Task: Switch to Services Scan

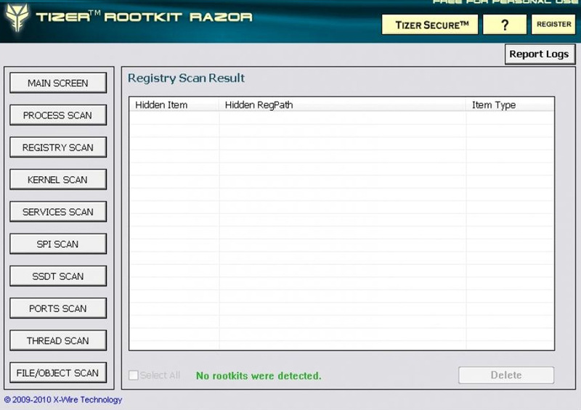Action: tap(58, 212)
